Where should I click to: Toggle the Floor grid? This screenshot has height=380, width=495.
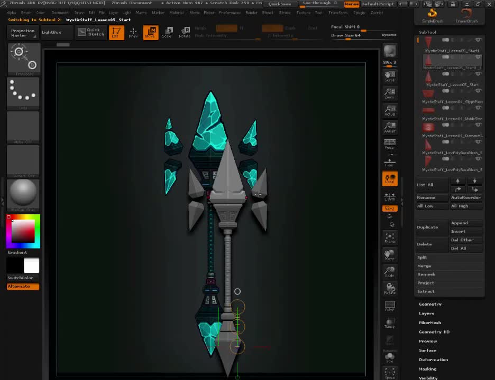(x=390, y=161)
